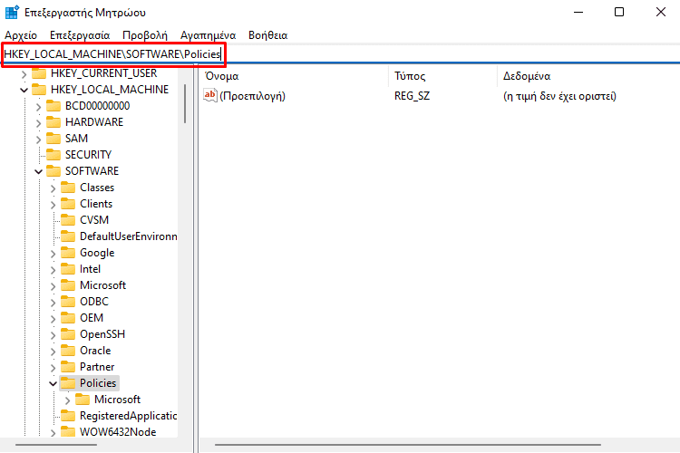Click the Google folder icon

68,252
